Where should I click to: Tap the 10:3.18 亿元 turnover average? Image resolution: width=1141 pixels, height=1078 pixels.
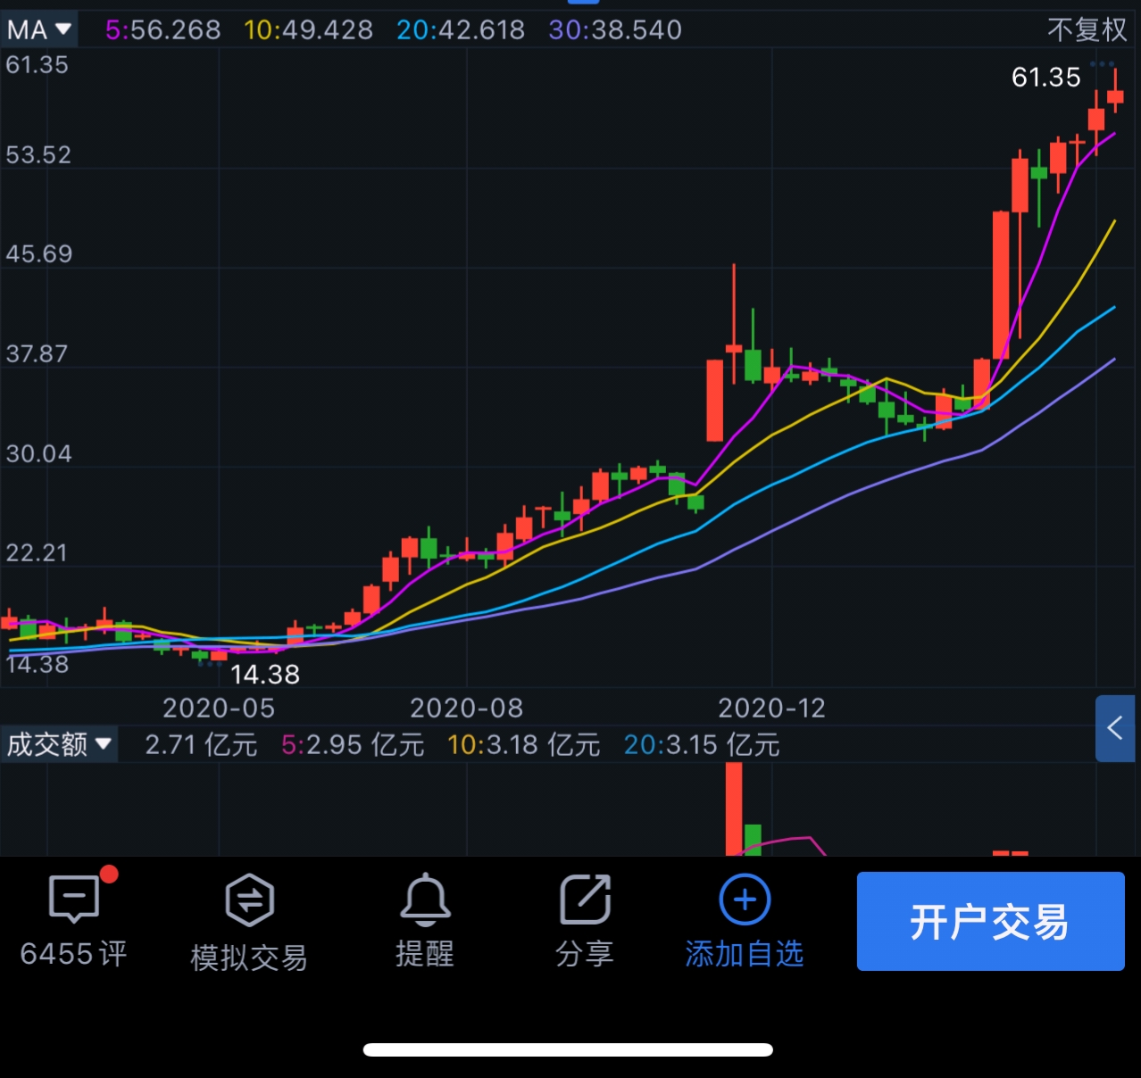coord(523,744)
